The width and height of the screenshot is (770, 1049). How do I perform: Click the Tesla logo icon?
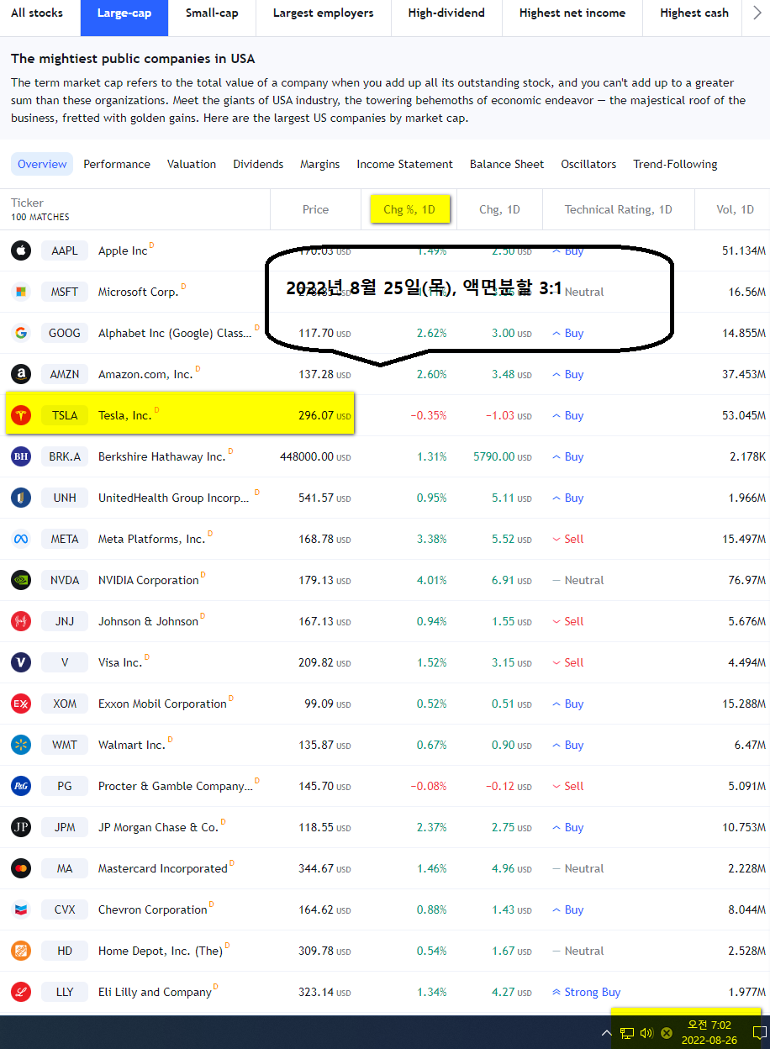(21, 415)
